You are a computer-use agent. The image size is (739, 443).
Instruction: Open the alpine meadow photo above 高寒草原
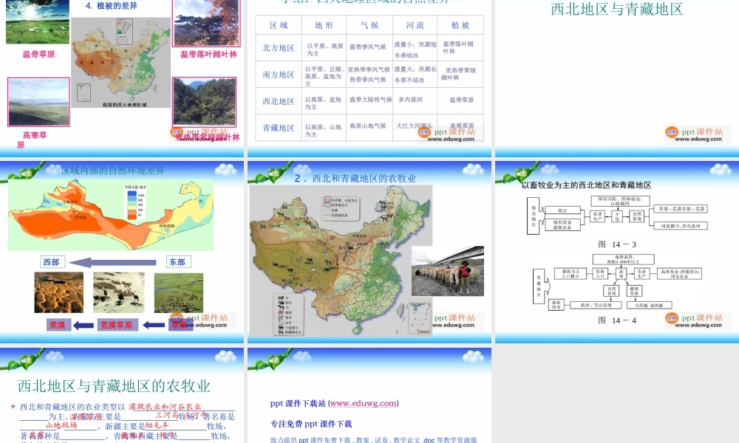(x=38, y=102)
